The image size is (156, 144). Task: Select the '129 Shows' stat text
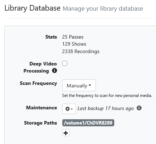[x=74, y=44]
